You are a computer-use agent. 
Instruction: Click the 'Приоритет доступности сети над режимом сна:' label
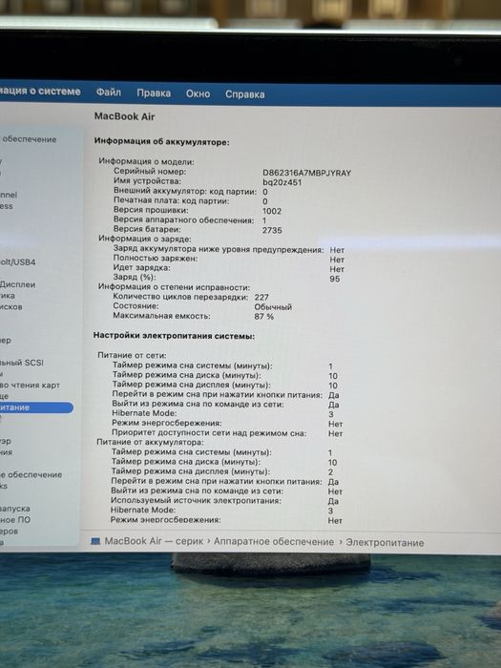209,433
